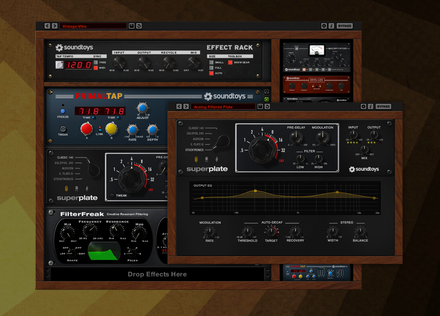
Task: Select E. Plate III in front SuperPlate
Action: pyautogui.click(x=197, y=144)
